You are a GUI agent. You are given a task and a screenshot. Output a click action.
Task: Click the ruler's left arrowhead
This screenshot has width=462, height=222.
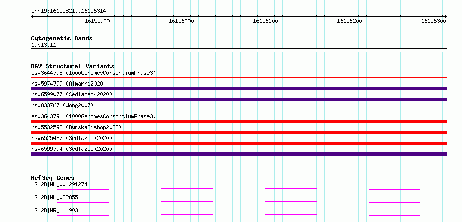pyautogui.click(x=32, y=16)
